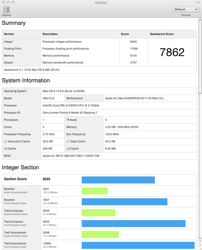Click the Intel Core i5-2500S processor value

coord(71,105)
